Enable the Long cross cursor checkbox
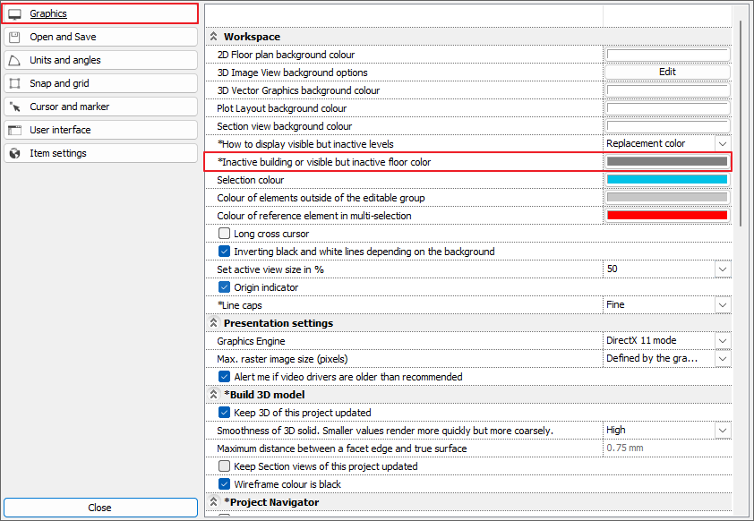754x521 pixels. pos(224,234)
